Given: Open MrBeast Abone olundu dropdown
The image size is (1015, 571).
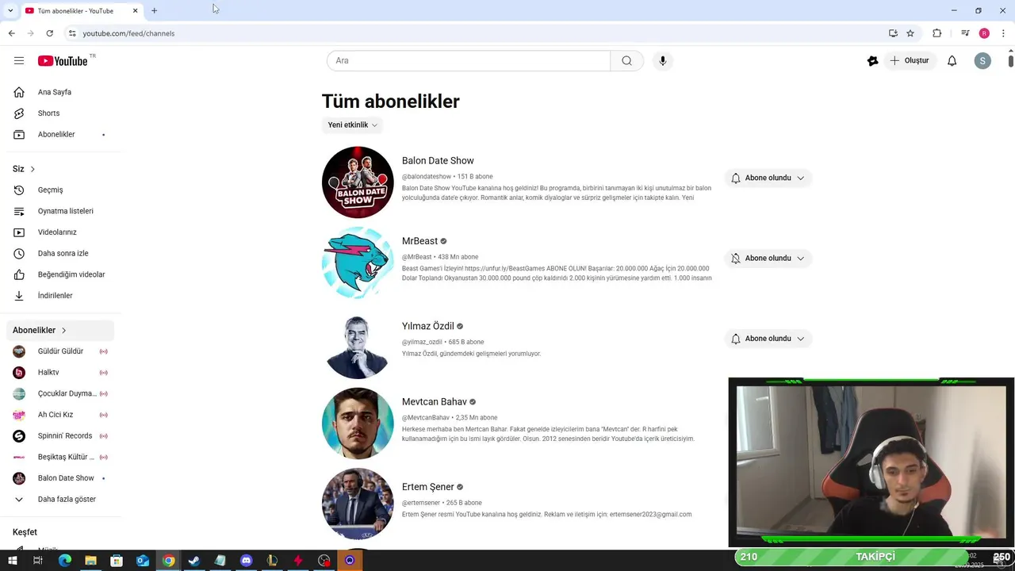Looking at the screenshot, I should (768, 259).
